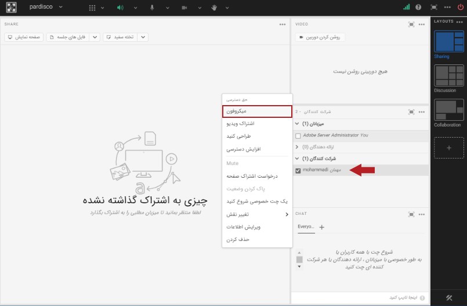Image resolution: width=467 pixels, height=306 pixels.
Task: Open attendees pod options dots
Action: [x=422, y=112]
